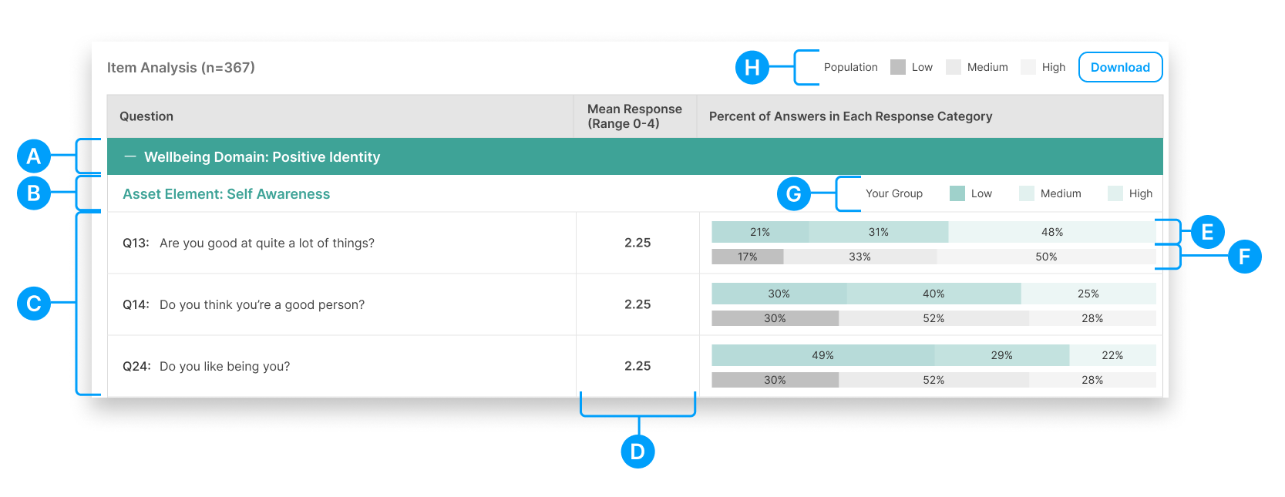Image resolution: width=1285 pixels, height=497 pixels.
Task: Click the 17% population segment for Q13
Action: pyautogui.click(x=747, y=257)
